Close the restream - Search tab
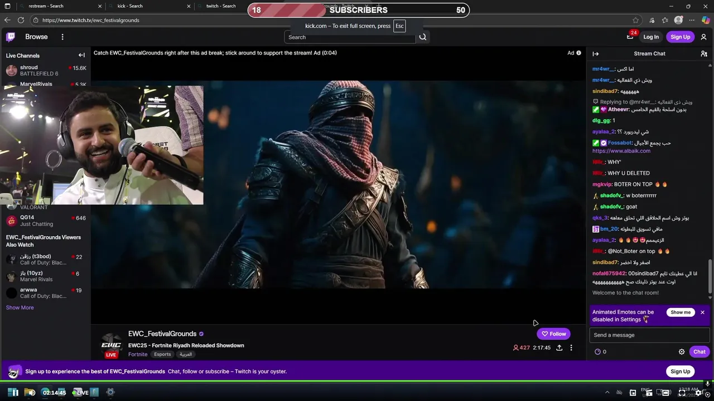This screenshot has height=401, width=714. (x=100, y=6)
